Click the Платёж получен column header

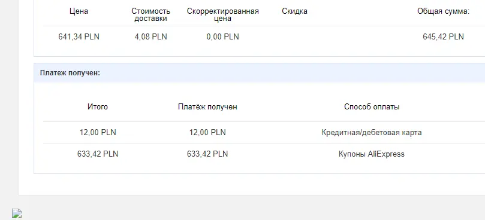(x=207, y=107)
